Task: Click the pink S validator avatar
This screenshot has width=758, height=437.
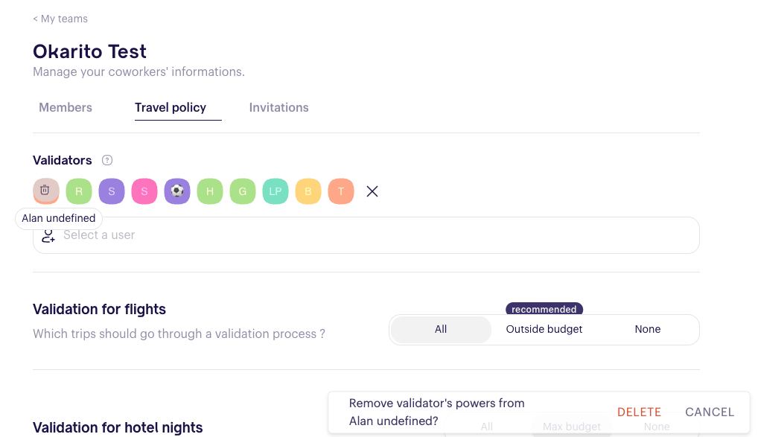Action: tap(144, 191)
